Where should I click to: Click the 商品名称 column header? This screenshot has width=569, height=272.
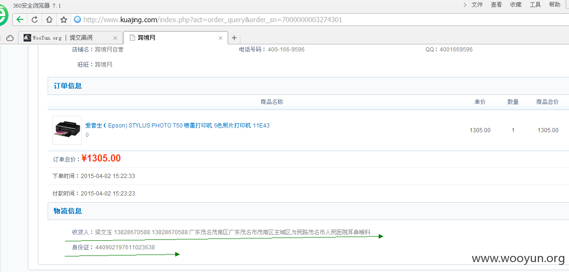[x=272, y=102]
